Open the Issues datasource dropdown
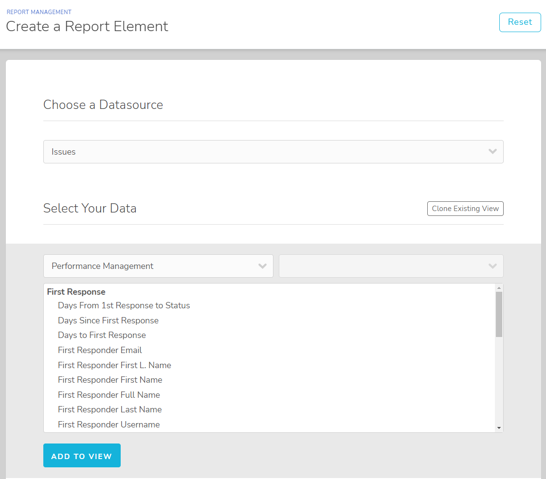546x479 pixels. point(273,152)
